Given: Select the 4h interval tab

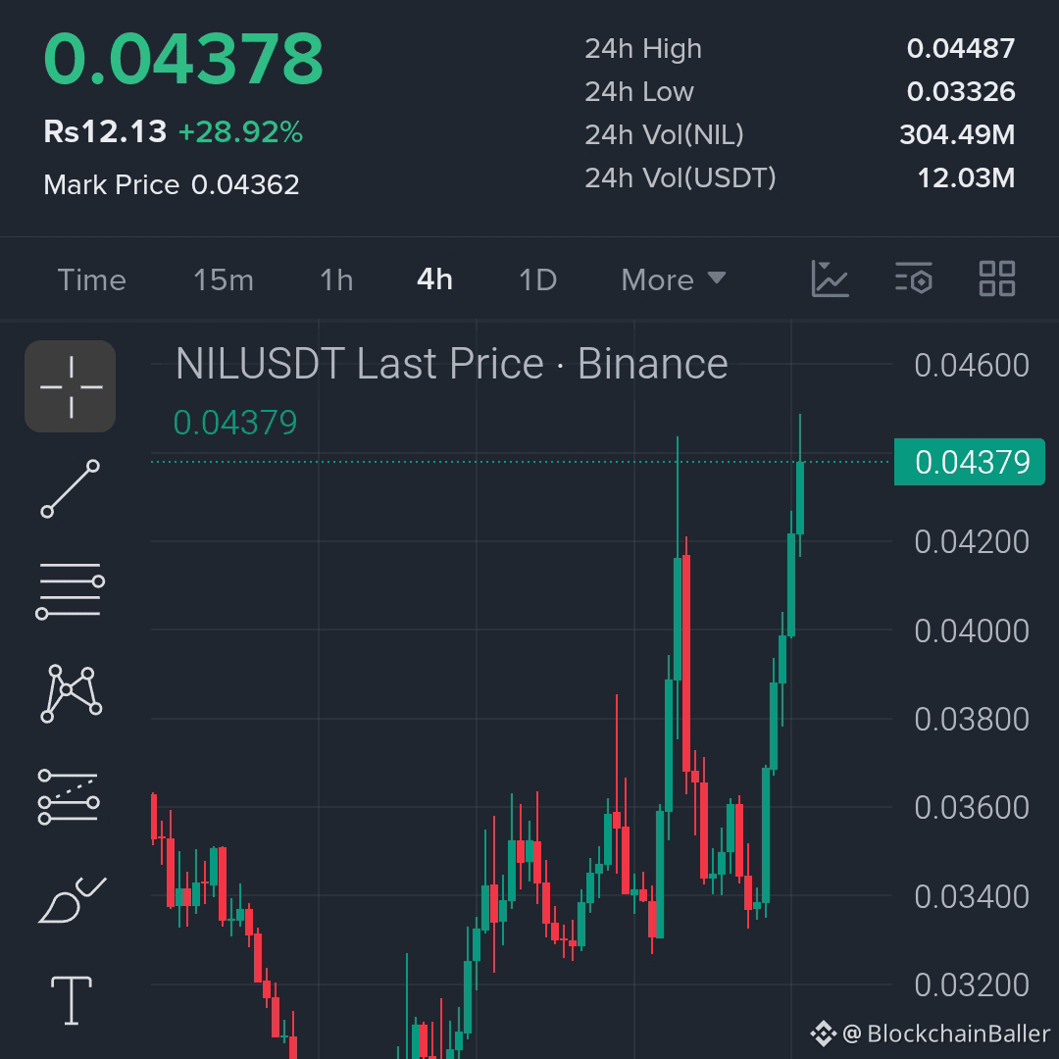Looking at the screenshot, I should [435, 279].
